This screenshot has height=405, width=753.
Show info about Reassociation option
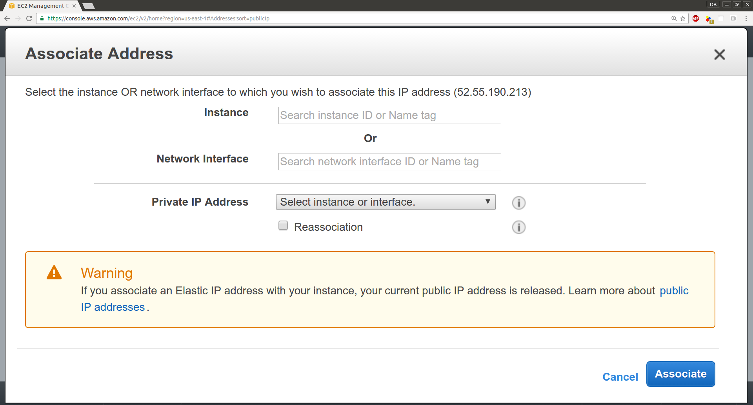[x=518, y=227]
